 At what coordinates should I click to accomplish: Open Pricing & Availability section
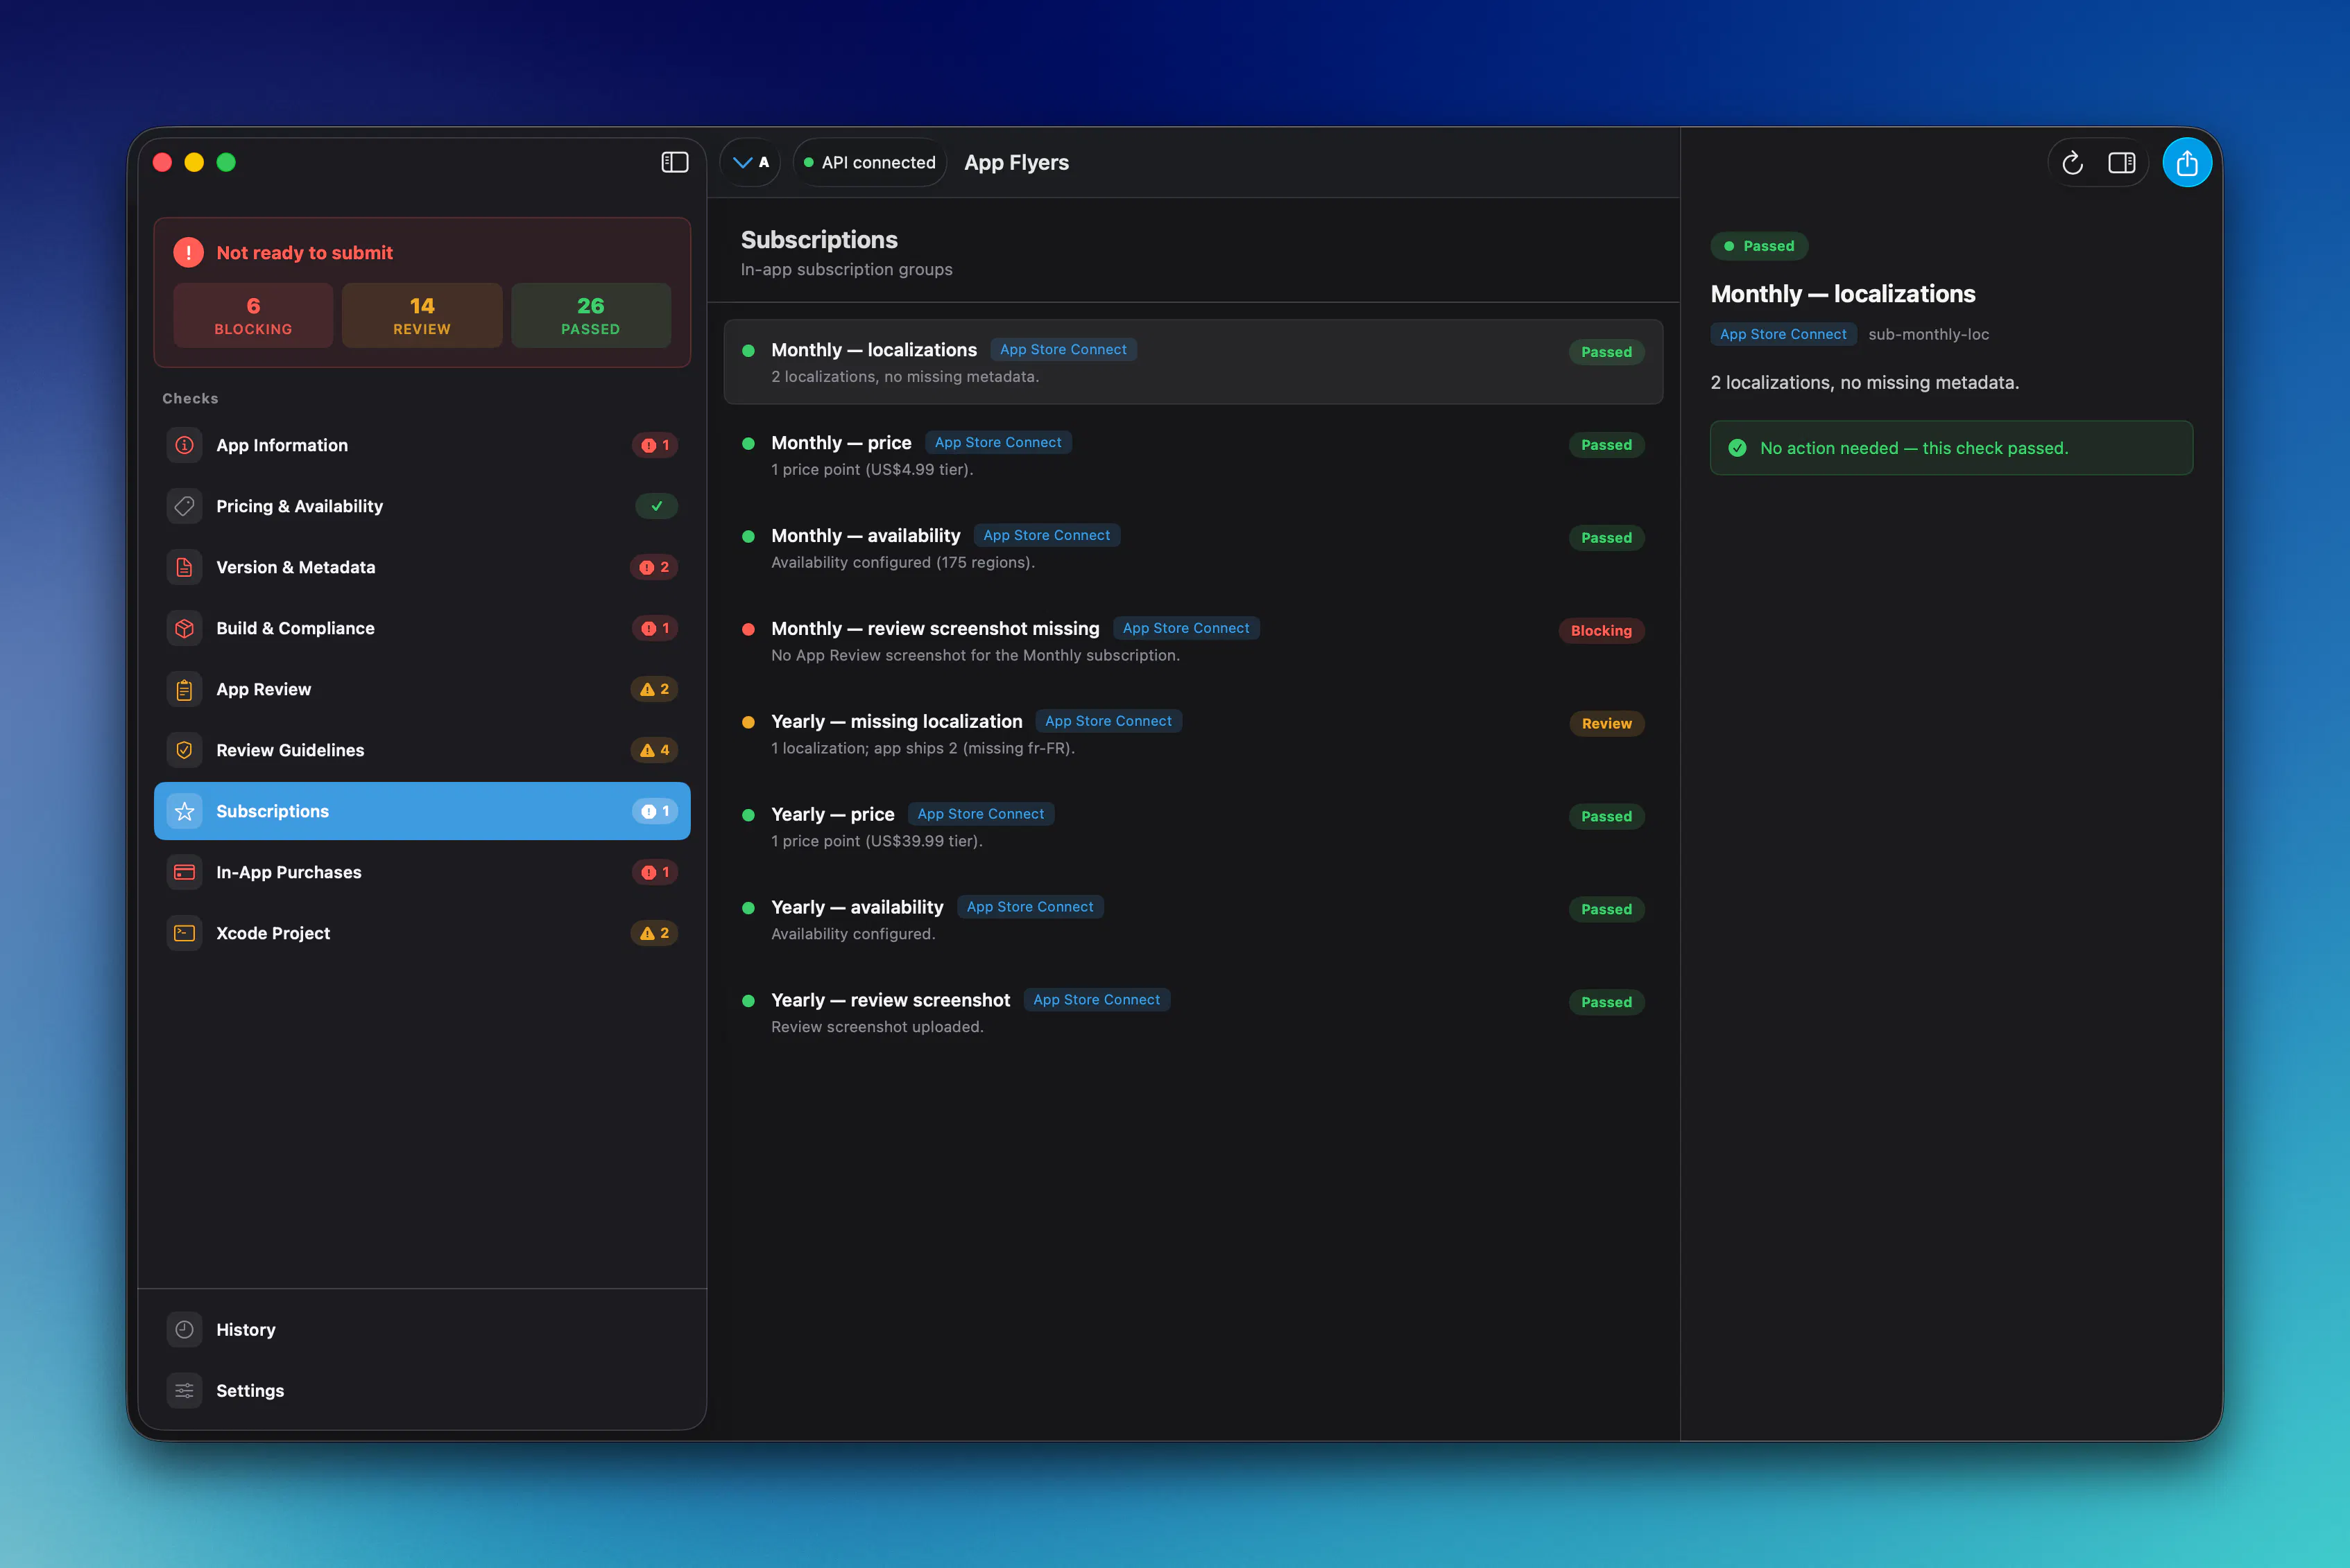tap(422, 506)
